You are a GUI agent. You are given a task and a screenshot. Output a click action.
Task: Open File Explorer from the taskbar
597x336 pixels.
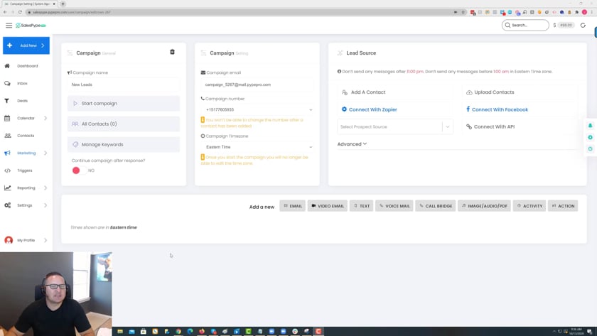[120, 332]
